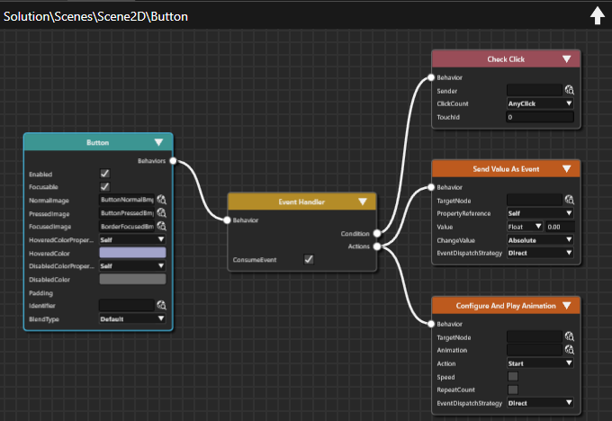Screen dimensions: 612x421
Task: Browse for NormalImage resource icon
Action: point(162,200)
